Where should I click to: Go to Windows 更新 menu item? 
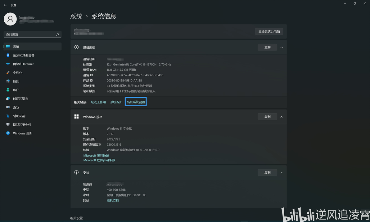click(x=33, y=133)
